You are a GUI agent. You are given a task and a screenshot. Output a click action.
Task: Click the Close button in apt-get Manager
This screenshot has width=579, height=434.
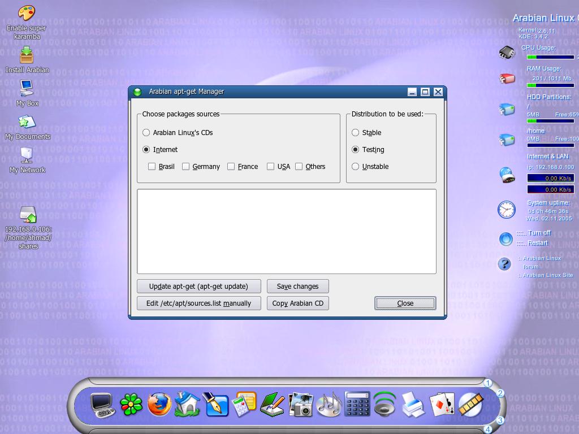tap(405, 303)
